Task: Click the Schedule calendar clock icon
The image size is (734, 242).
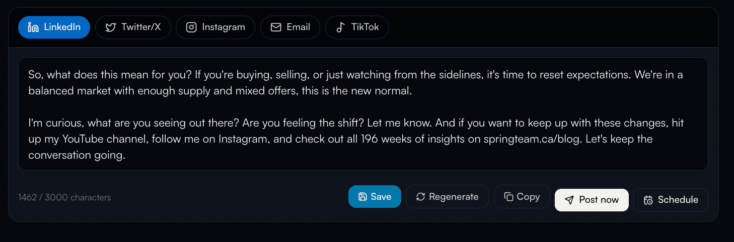Action: [648, 200]
